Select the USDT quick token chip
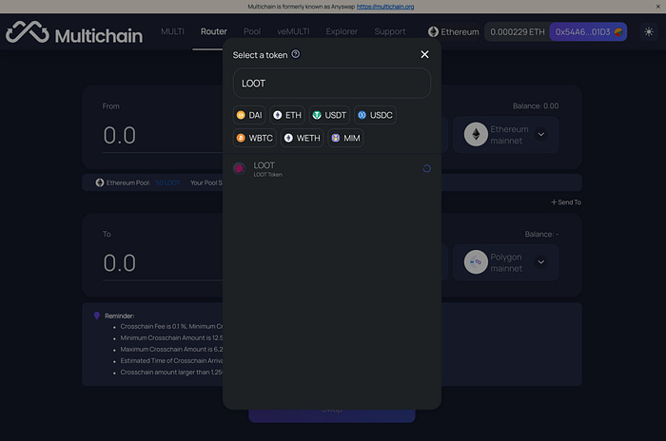666x441 pixels. (x=329, y=115)
